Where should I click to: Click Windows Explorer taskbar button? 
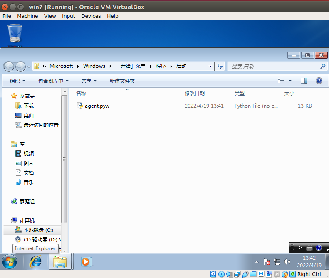click(60, 262)
